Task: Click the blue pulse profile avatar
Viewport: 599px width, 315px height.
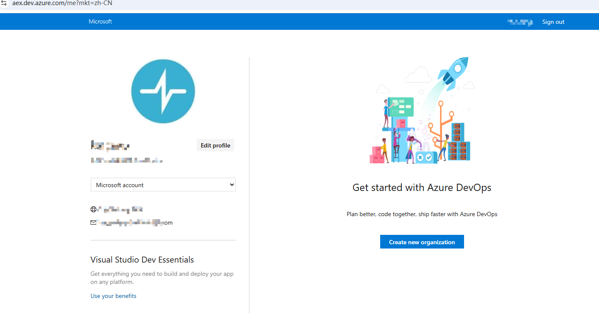Action: pyautogui.click(x=163, y=91)
